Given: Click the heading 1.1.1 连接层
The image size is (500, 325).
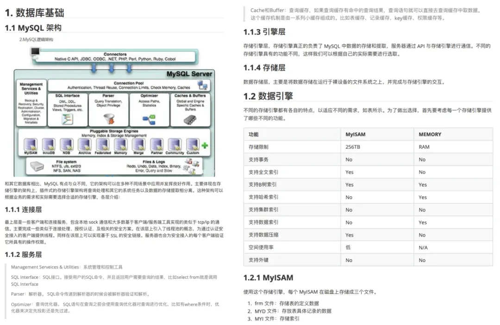Looking at the screenshot, I should point(23,209).
